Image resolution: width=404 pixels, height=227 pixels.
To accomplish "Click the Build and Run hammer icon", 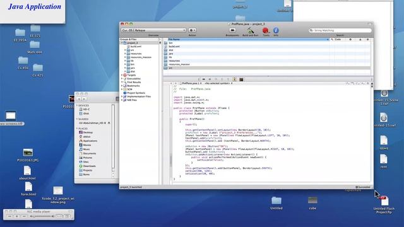I will 250,31.
